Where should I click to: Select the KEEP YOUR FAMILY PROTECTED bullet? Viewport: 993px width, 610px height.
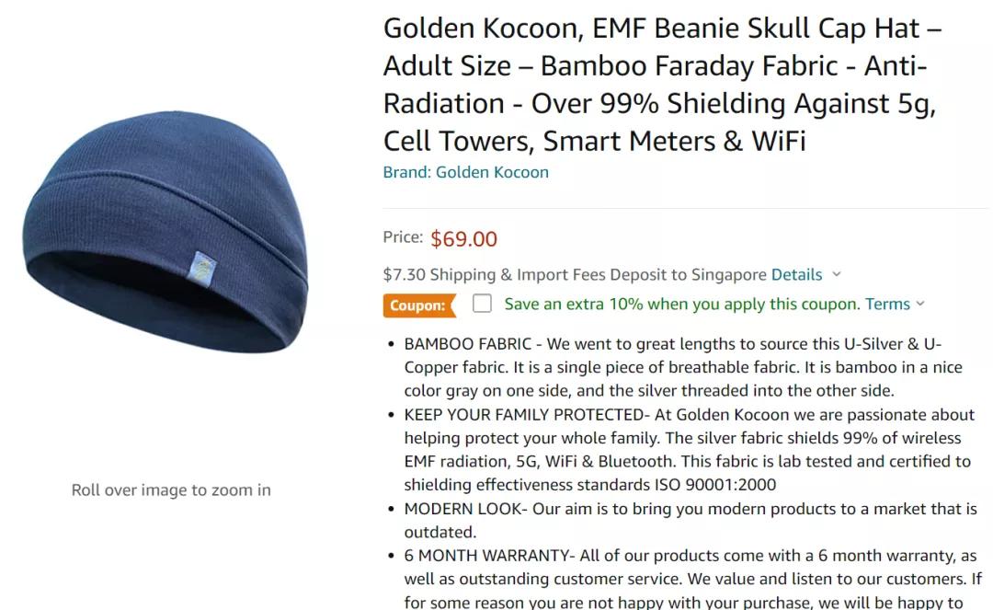coord(689,449)
